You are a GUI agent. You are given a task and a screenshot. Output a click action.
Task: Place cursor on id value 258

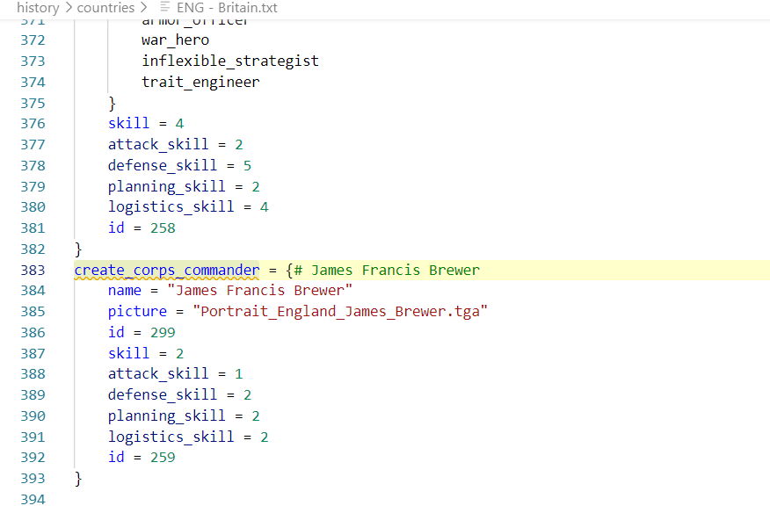point(163,228)
